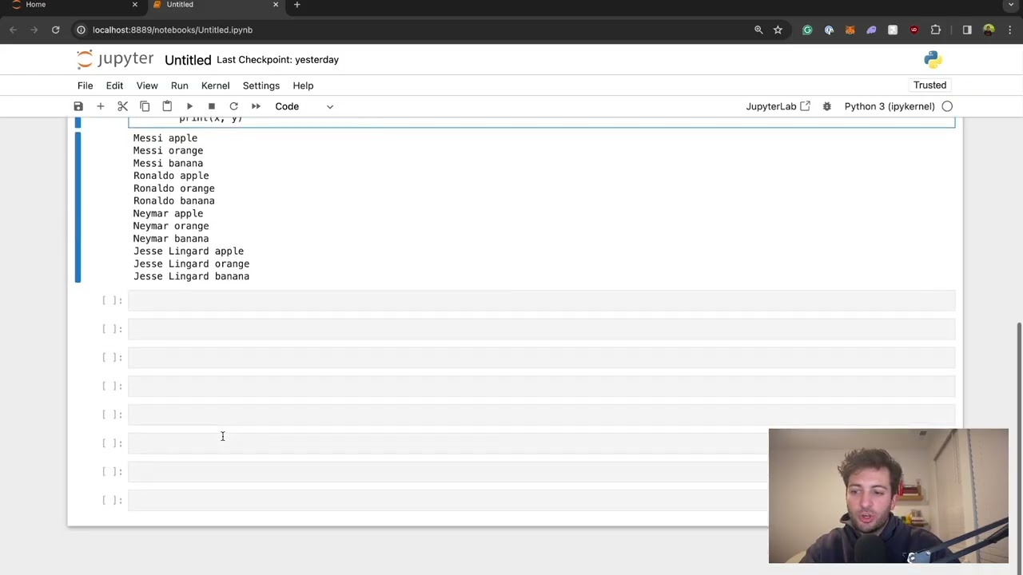Click the debugger bug icon
Screen dimensions: 1023x575
coord(827,106)
